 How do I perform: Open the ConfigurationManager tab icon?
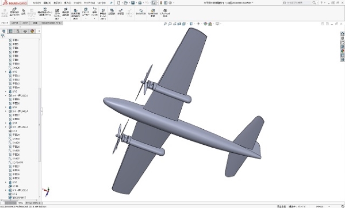coord(18,31)
